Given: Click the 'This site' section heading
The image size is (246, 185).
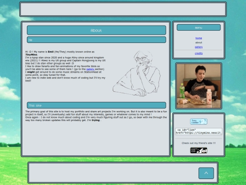Looking at the screenshot, I should click(x=96, y=105).
